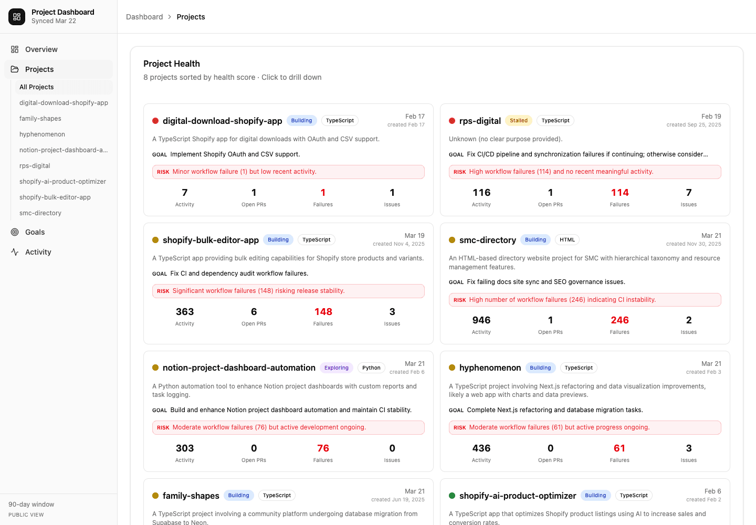Click the risk banner mentioning 148 failures
756x525 pixels.
tap(288, 291)
